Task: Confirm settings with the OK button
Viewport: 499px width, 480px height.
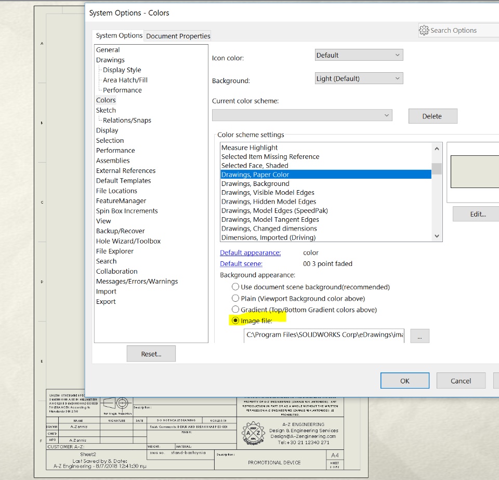Action: pos(405,381)
